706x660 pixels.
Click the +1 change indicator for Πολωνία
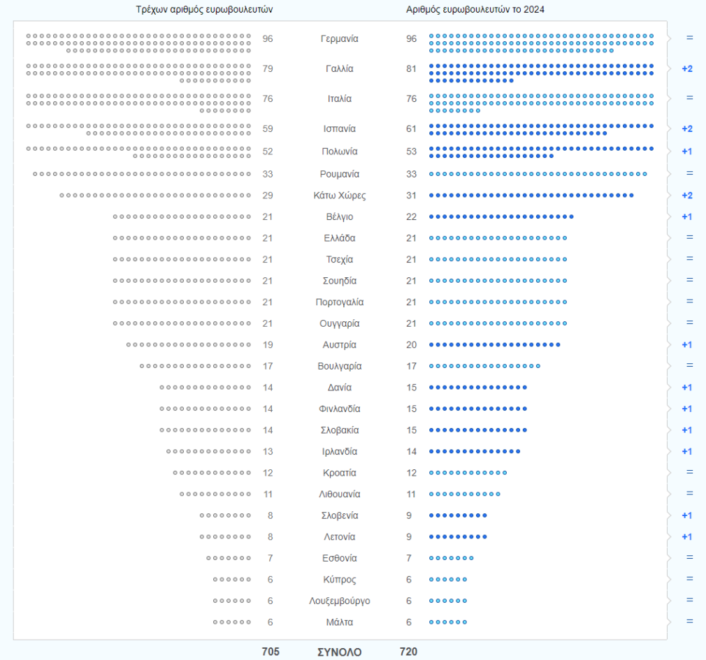click(686, 152)
